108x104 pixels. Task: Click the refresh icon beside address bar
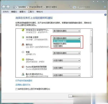[74, 7]
